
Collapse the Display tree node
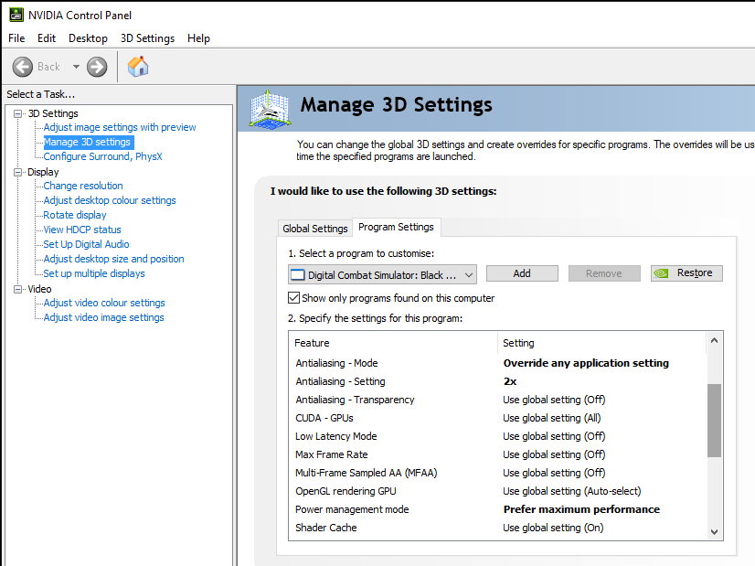pos(17,172)
